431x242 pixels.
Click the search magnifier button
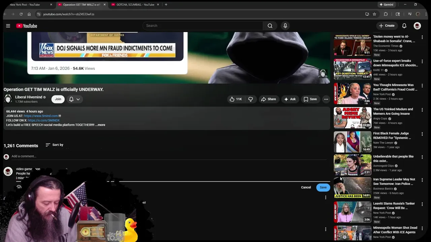[x=270, y=26]
